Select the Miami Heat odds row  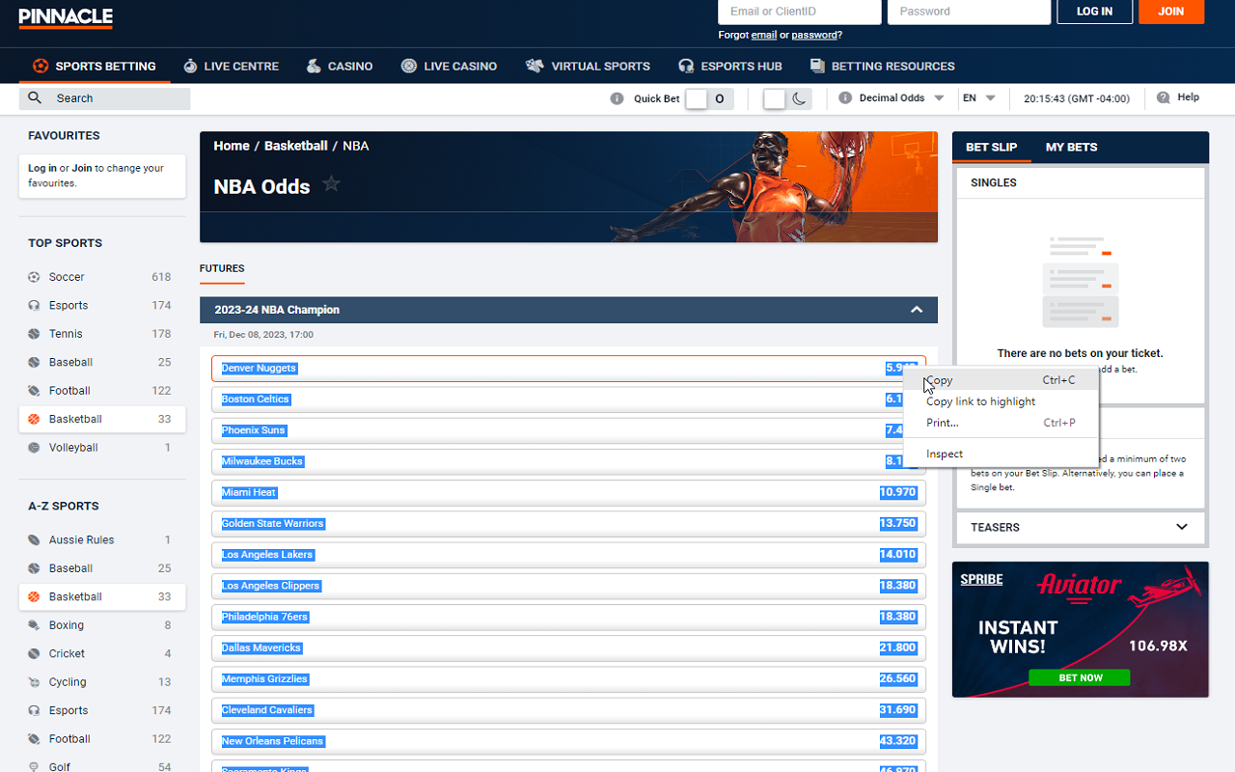[x=568, y=492]
